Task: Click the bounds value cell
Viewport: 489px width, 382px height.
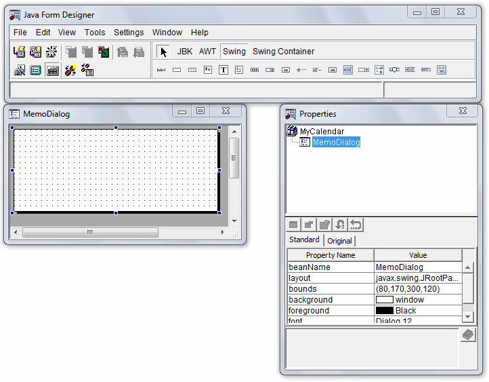Action: [x=417, y=289]
